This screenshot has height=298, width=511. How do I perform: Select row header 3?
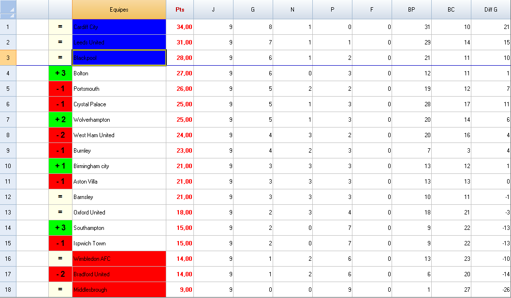tap(8, 57)
